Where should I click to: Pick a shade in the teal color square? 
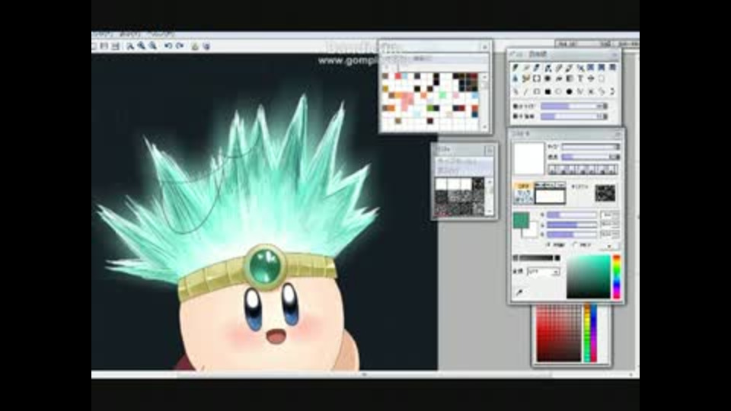pyautogui.click(x=589, y=276)
